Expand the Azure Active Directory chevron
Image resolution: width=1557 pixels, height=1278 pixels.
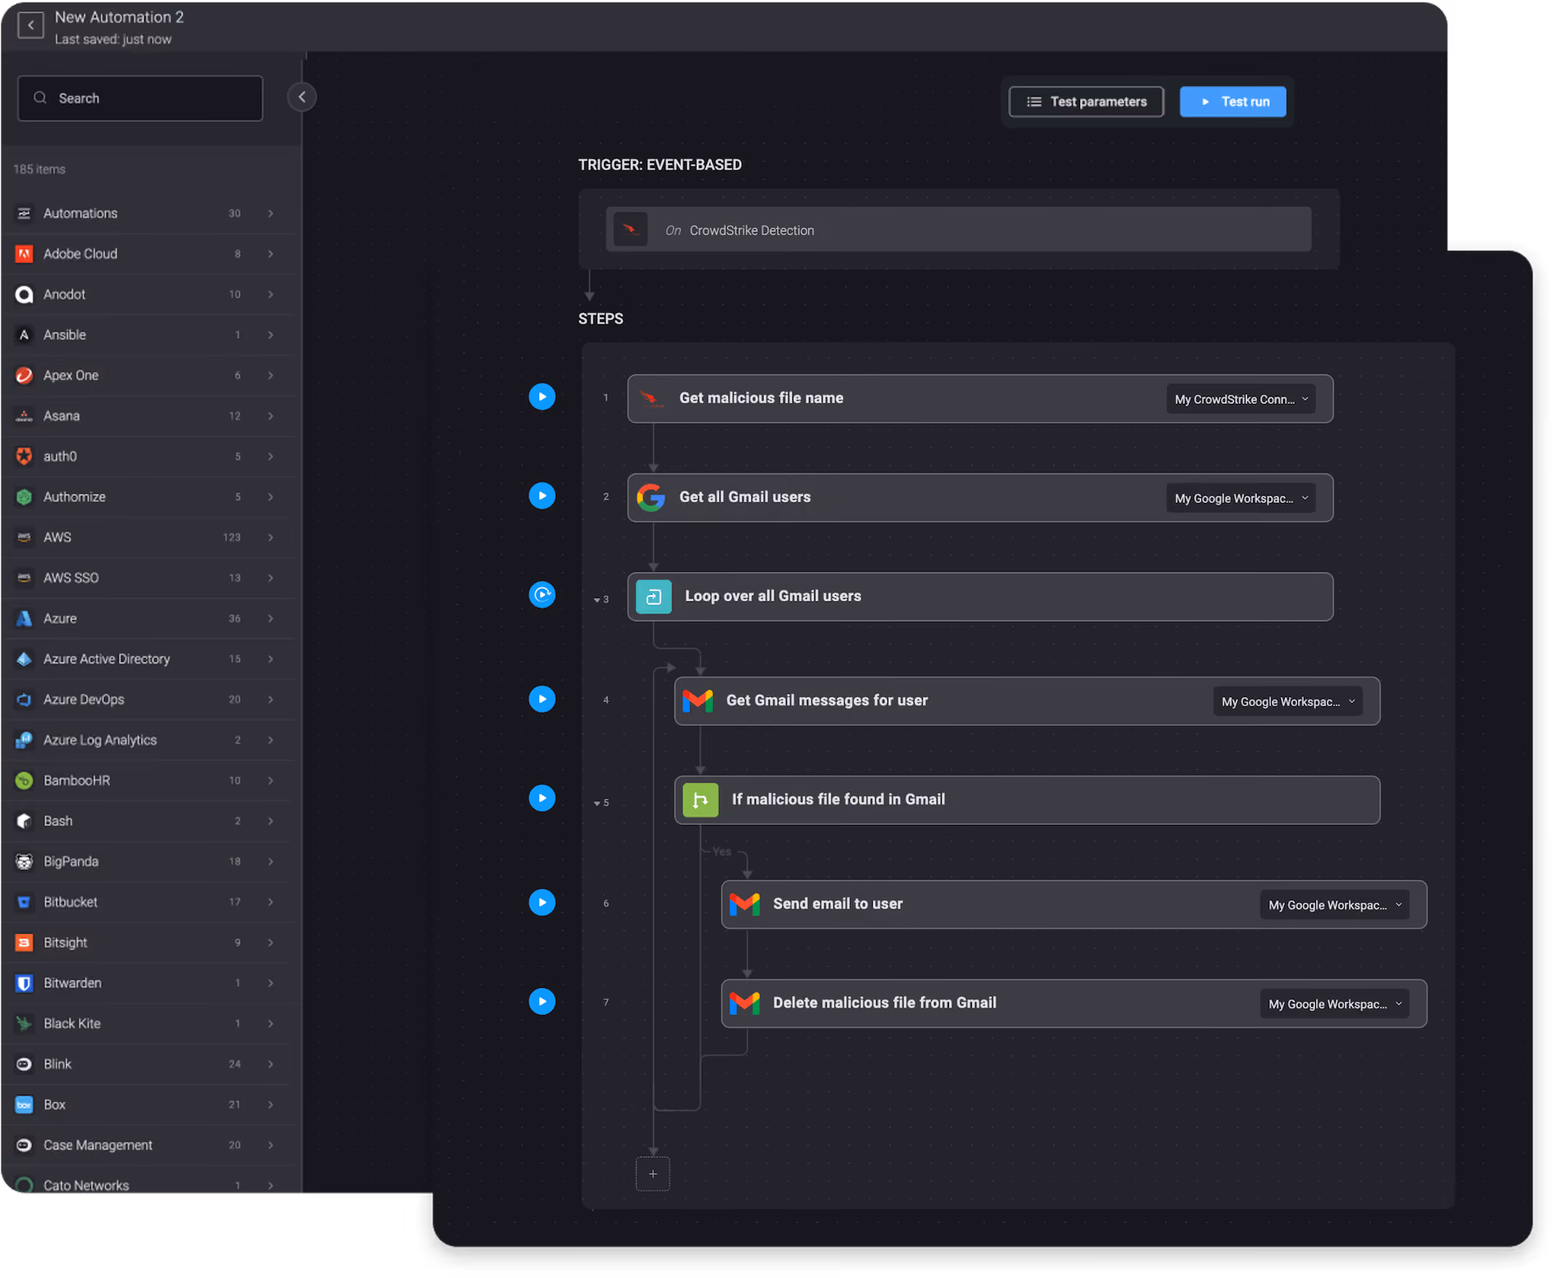270,659
